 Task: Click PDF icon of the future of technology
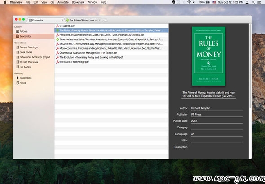tap(57, 62)
